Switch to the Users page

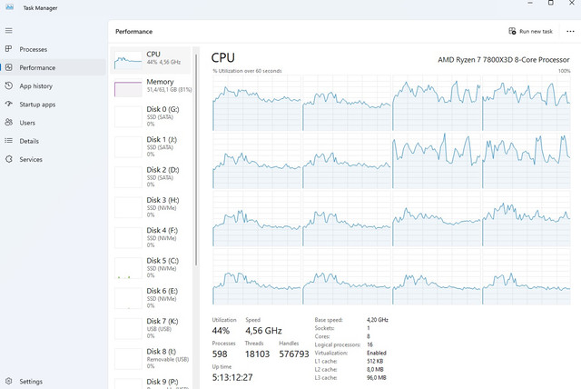(x=53, y=123)
